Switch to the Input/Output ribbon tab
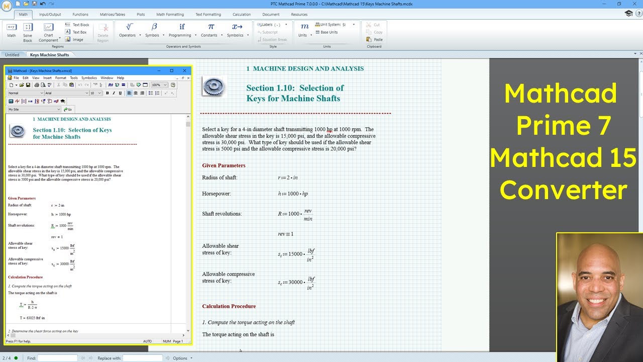Image resolution: width=643 pixels, height=362 pixels. [50, 15]
